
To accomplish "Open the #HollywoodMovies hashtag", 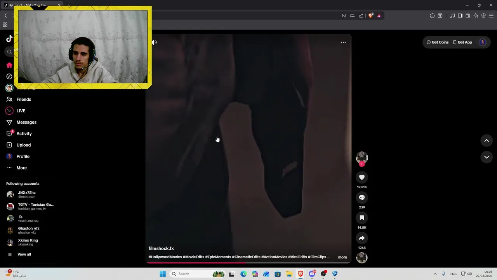I will 165,257.
